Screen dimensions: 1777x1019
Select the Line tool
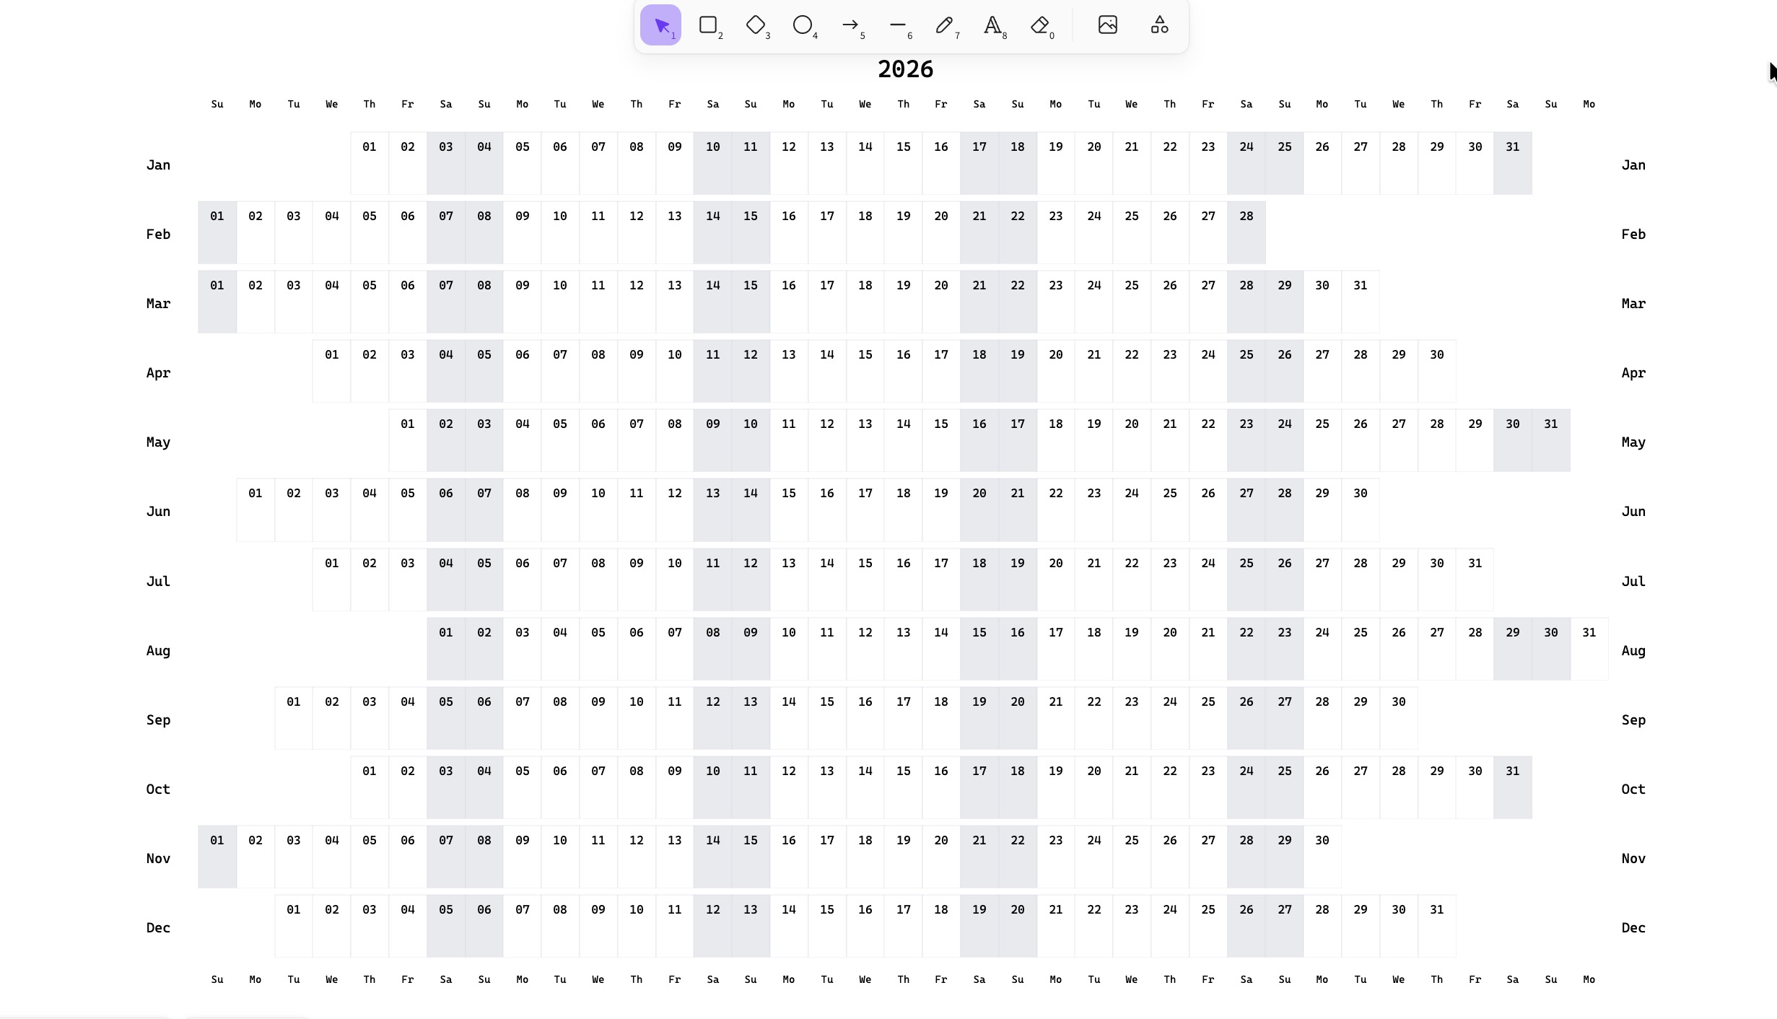(897, 25)
